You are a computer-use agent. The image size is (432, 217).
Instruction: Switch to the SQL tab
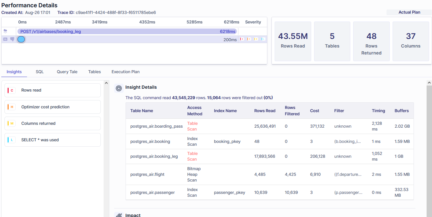tap(40, 72)
